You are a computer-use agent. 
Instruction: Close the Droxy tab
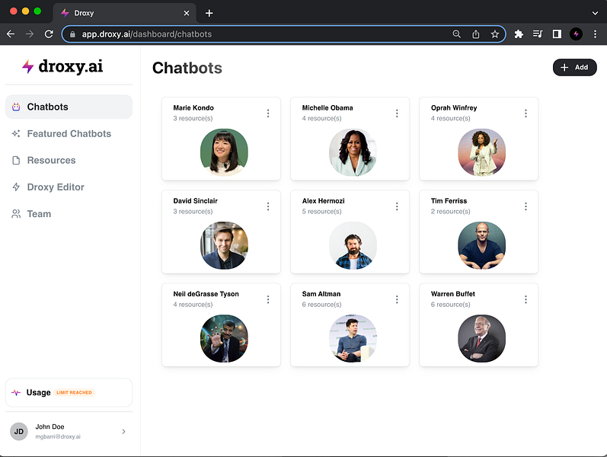click(x=186, y=13)
